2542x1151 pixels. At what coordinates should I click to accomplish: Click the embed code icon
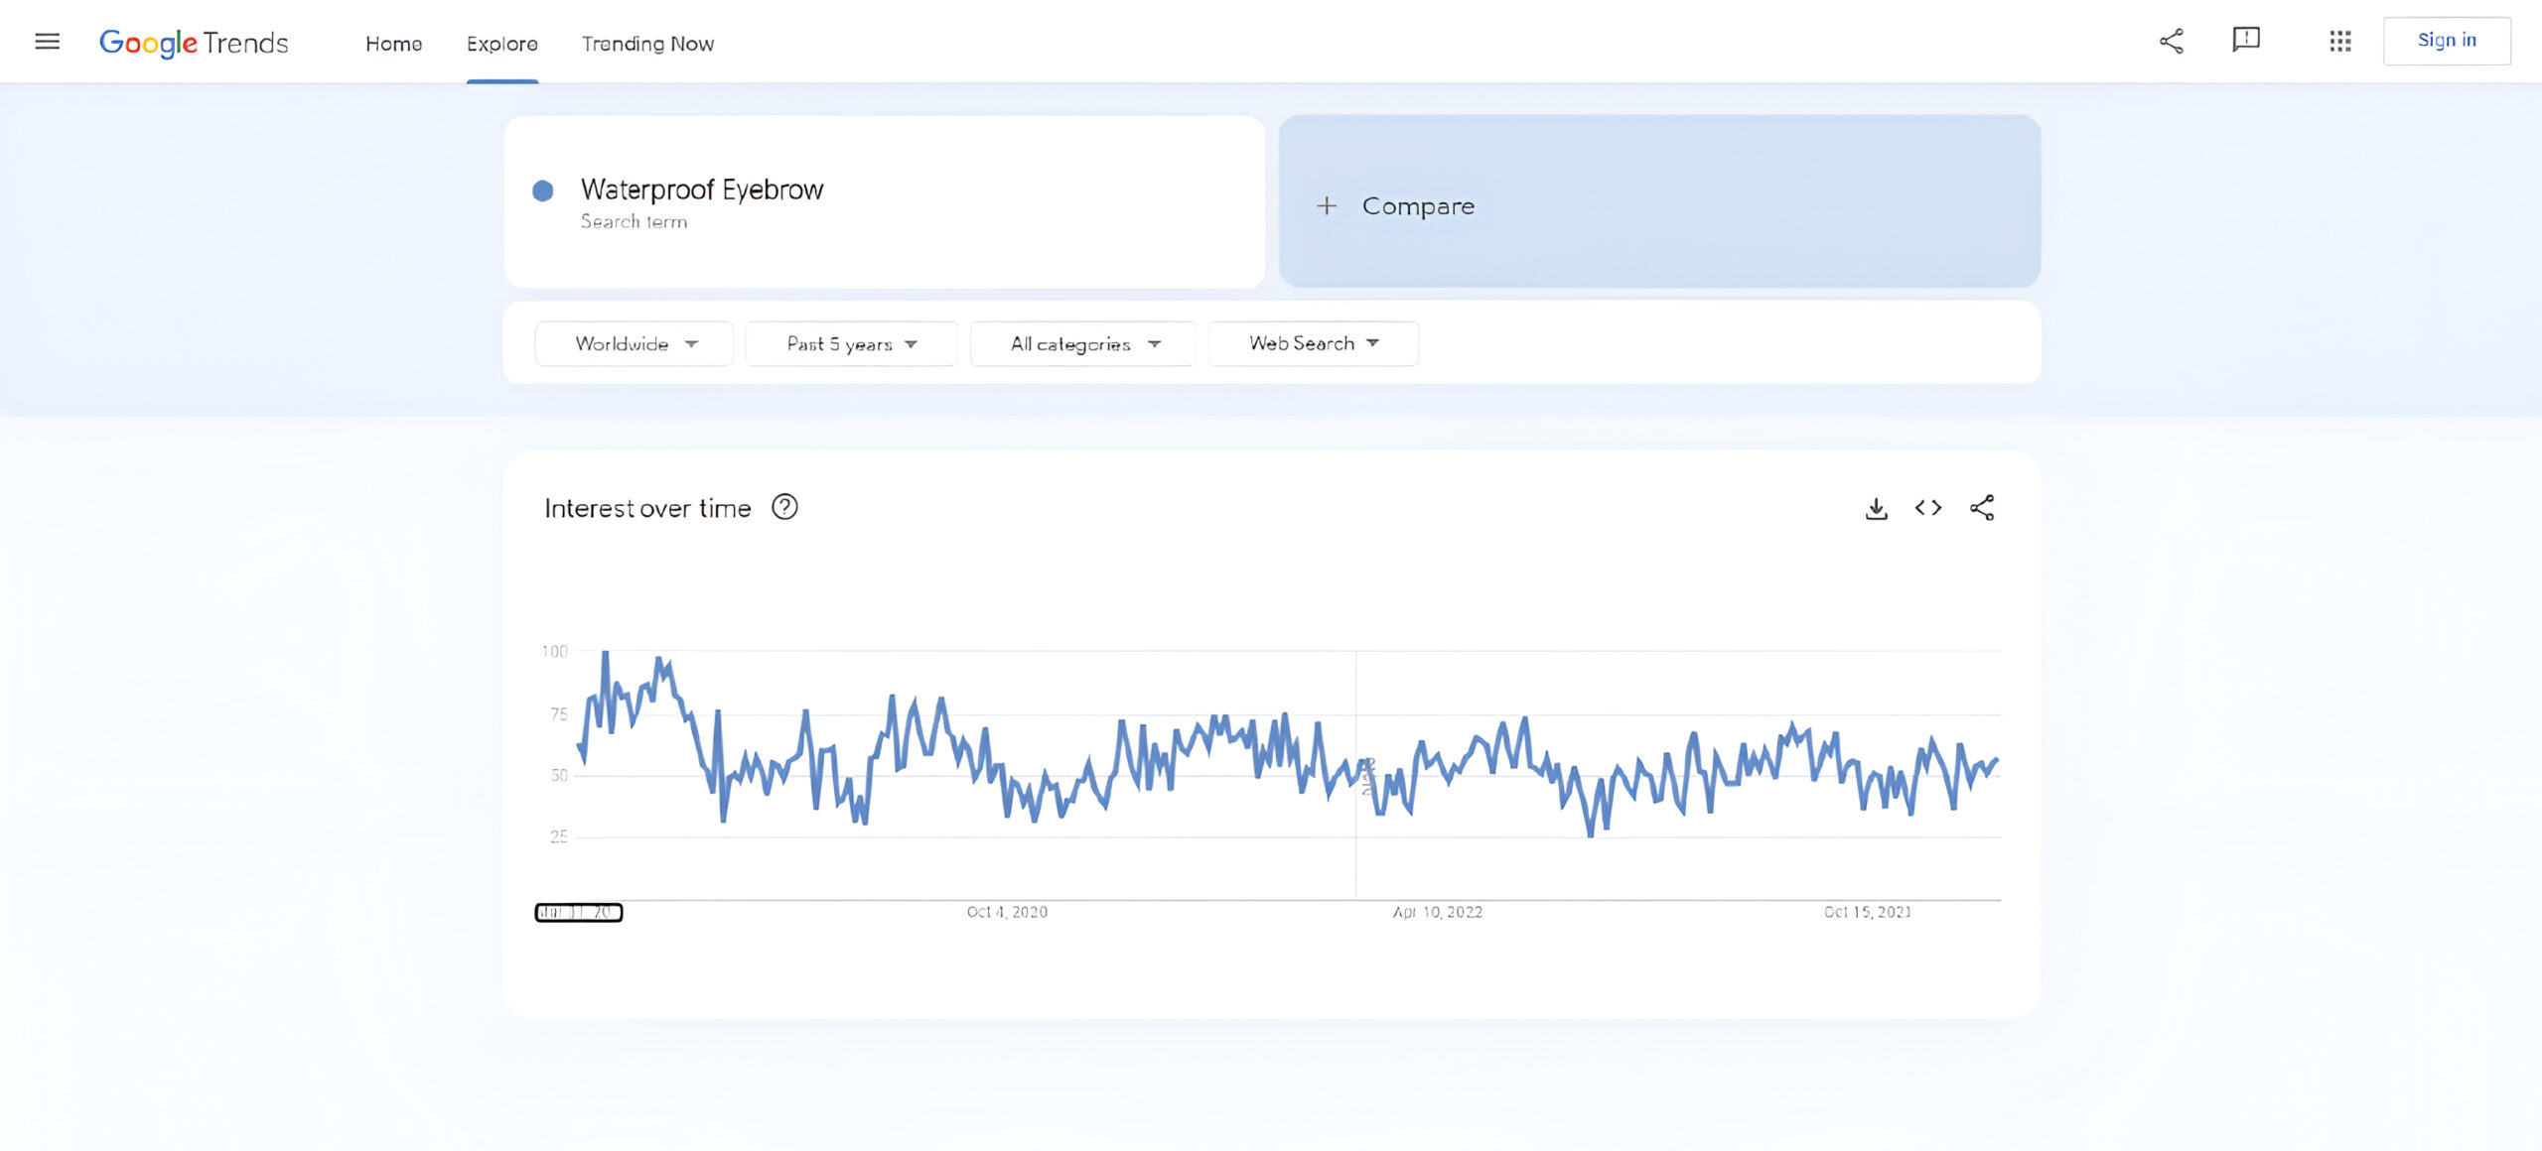[1928, 508]
